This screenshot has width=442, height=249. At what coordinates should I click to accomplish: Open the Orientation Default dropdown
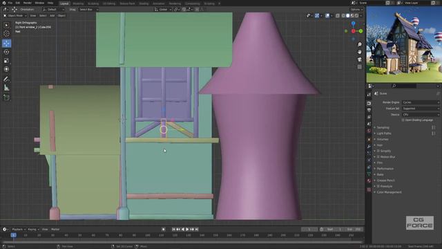pos(54,9)
